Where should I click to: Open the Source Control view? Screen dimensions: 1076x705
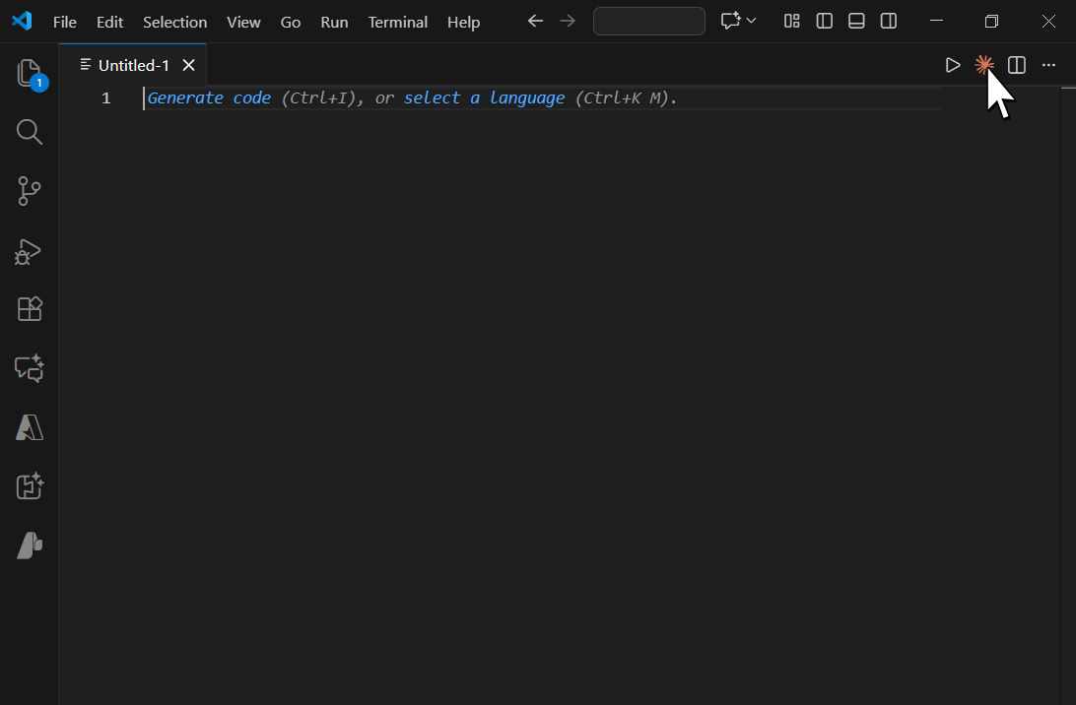(30, 191)
